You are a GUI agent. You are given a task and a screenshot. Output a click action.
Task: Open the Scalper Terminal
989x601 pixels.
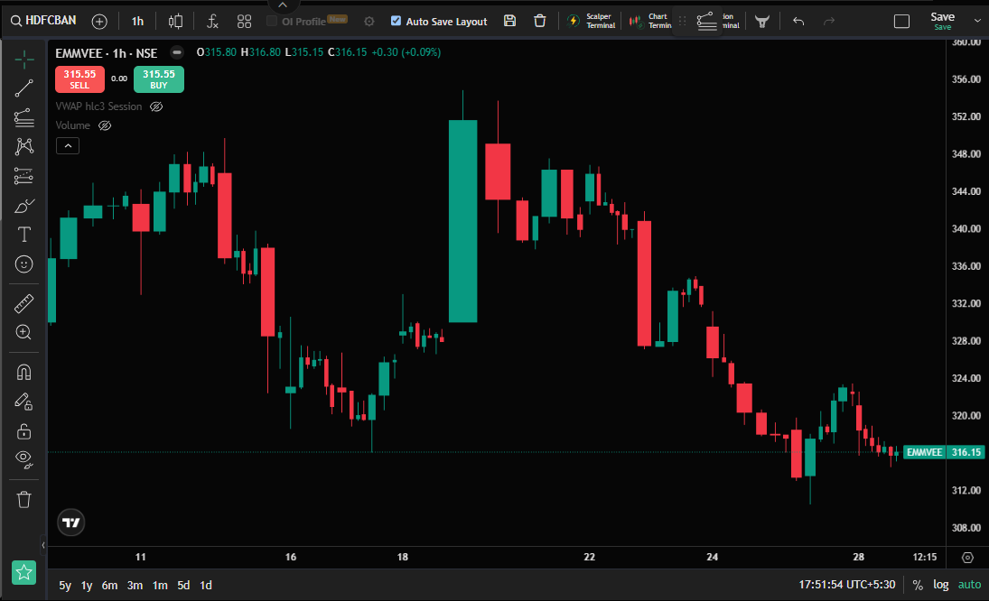click(x=591, y=21)
